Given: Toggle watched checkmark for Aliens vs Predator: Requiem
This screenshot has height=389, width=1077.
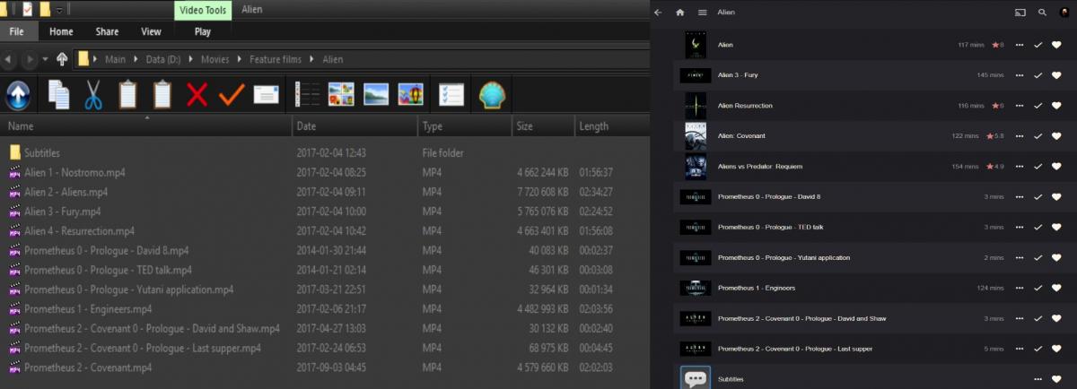Looking at the screenshot, I should pos(1038,167).
